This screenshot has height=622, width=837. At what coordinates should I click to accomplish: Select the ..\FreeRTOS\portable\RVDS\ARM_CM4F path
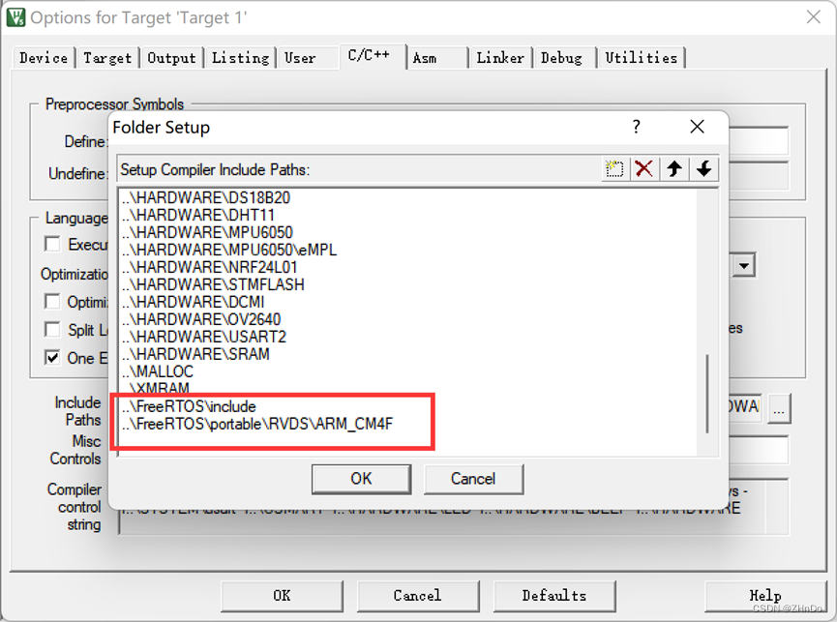coord(257,424)
